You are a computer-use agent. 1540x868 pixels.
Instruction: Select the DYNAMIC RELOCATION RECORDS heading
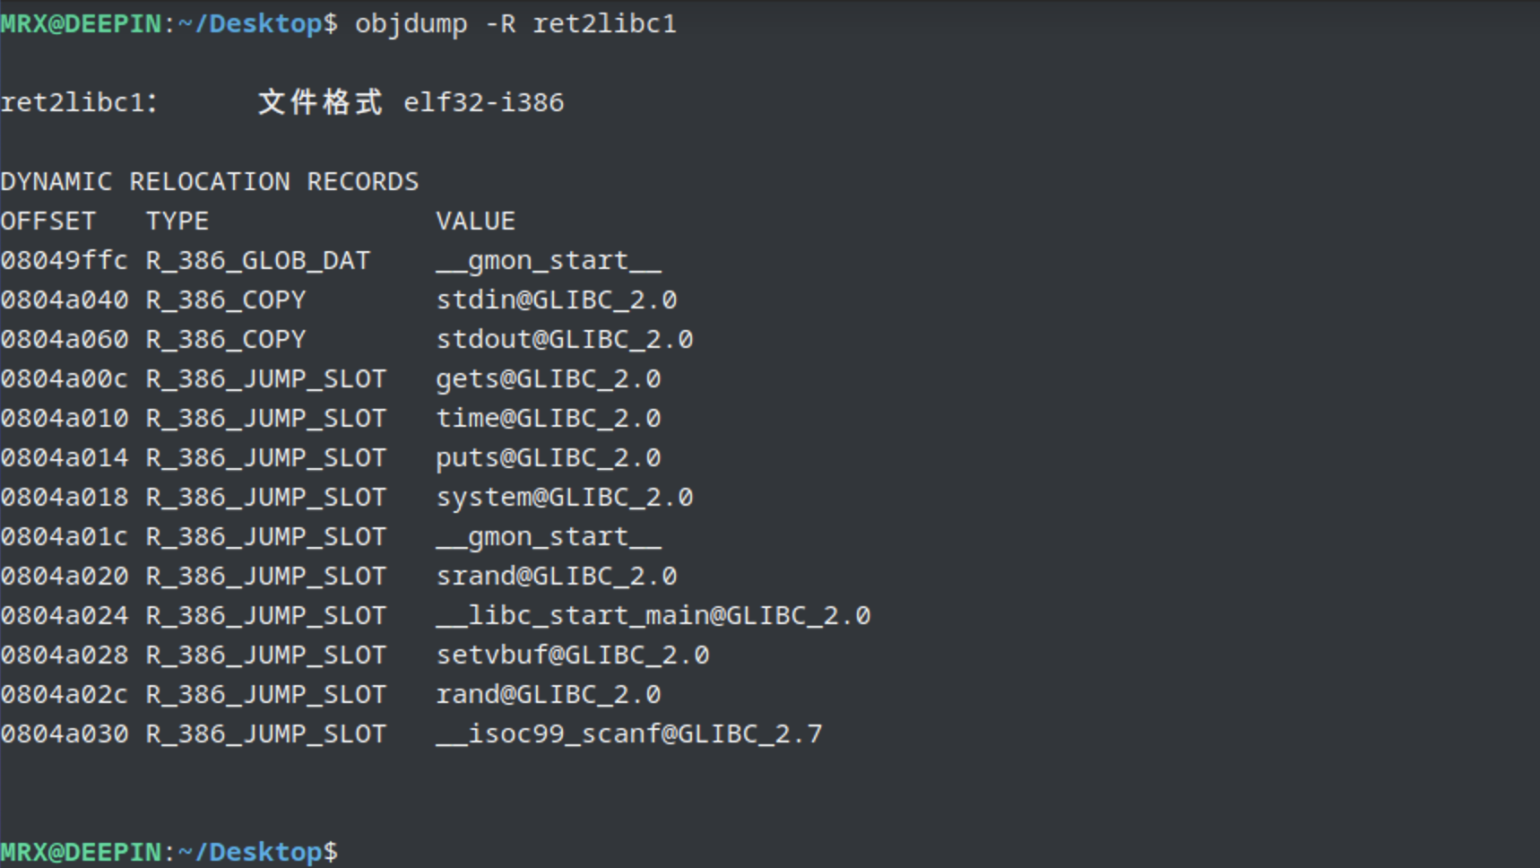point(210,181)
